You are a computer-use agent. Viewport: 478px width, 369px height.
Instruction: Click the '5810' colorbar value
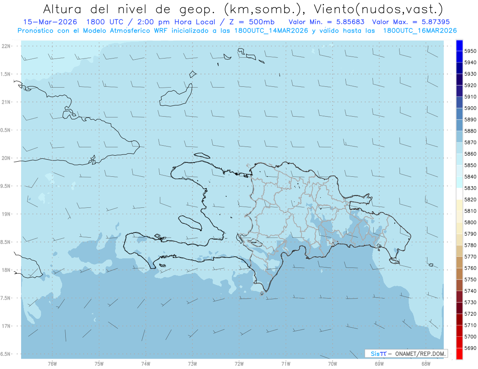click(x=471, y=211)
